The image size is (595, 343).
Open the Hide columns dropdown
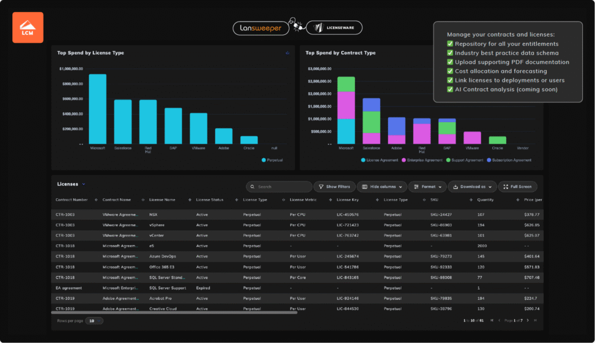click(382, 187)
